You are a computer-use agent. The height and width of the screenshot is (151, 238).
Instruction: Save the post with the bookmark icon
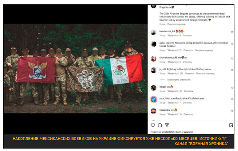pyautogui.click(x=231, y=125)
